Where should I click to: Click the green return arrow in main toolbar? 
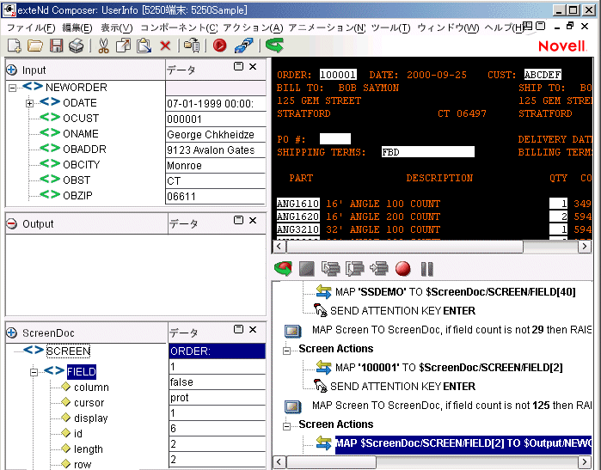[x=274, y=46]
